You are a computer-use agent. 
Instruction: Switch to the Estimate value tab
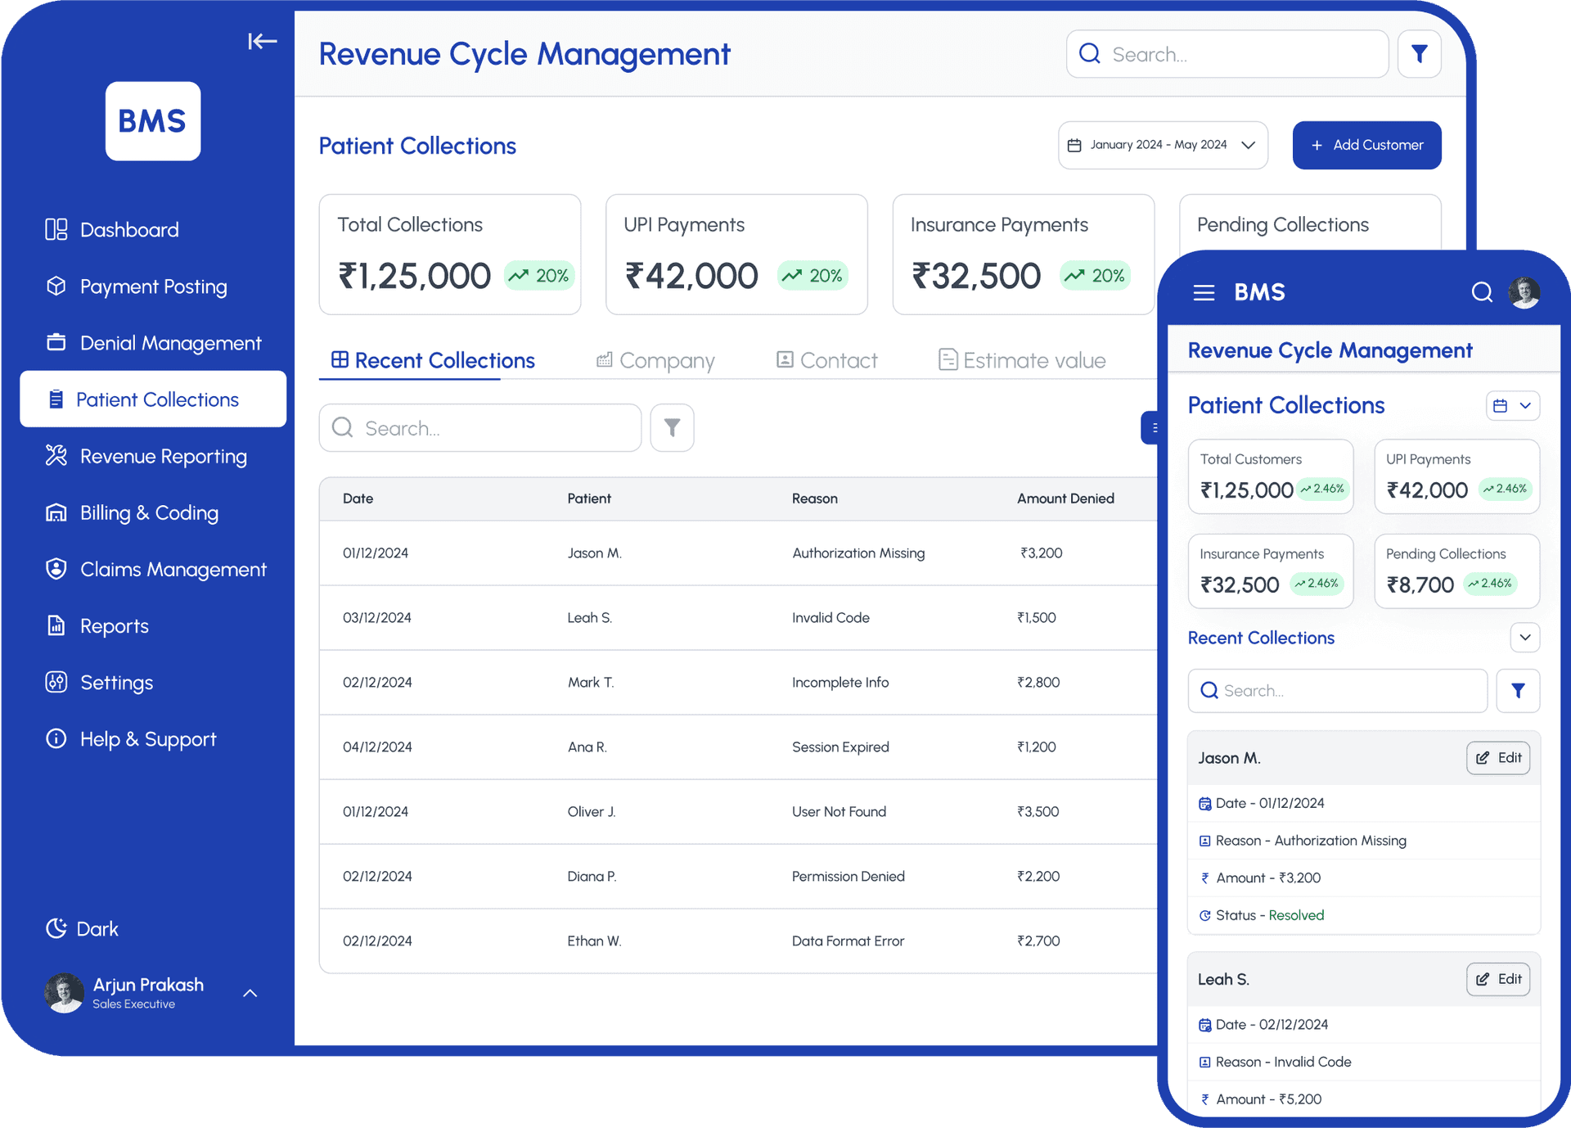click(x=1022, y=360)
